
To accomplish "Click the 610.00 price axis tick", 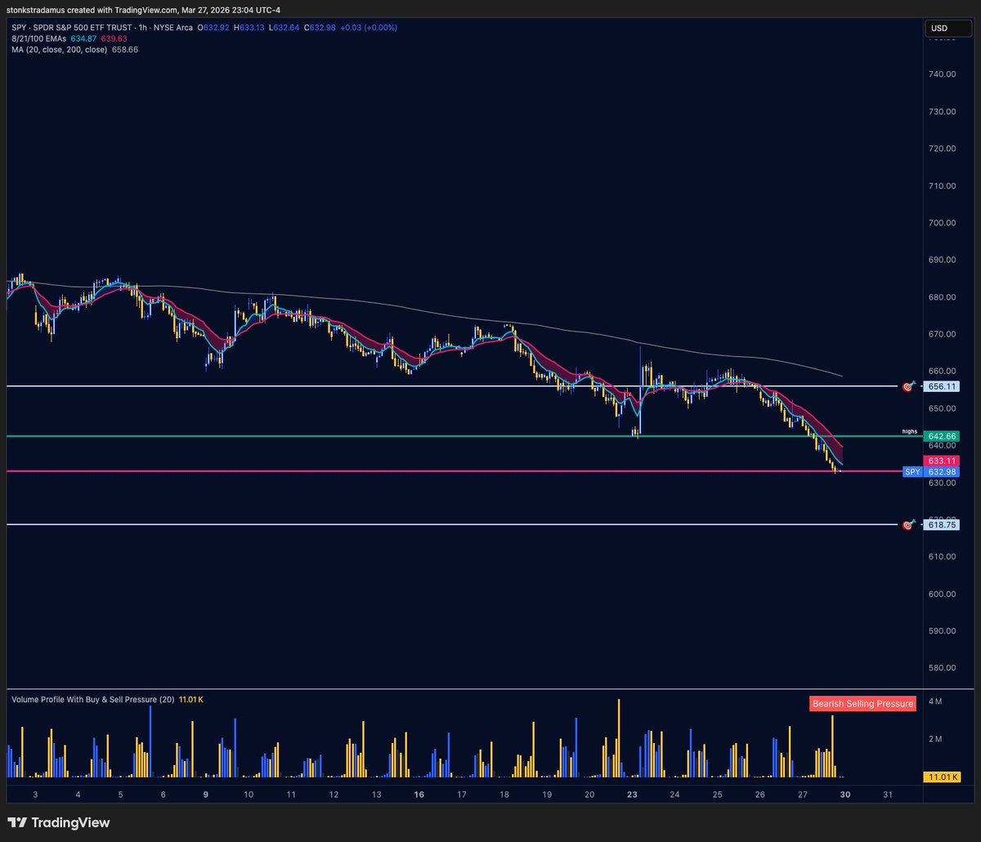I will pos(942,557).
